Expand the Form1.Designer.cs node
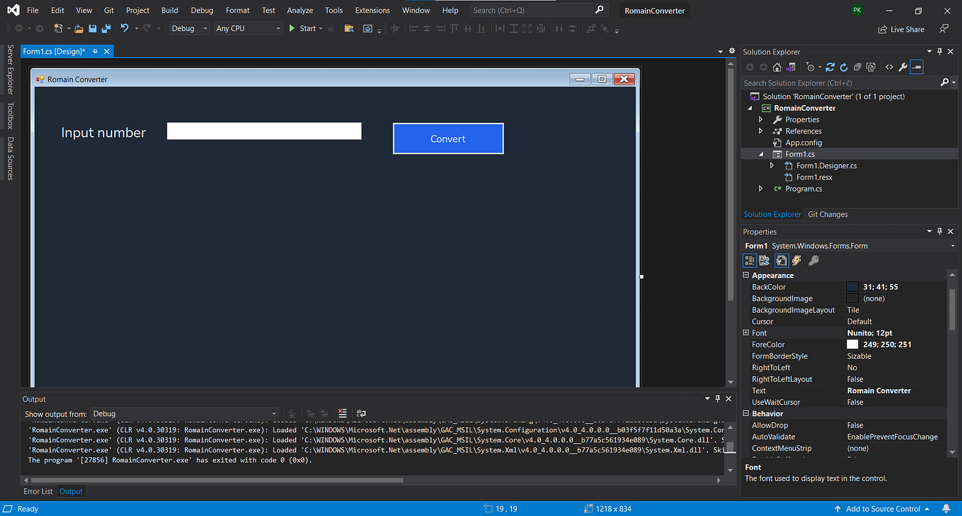Image resolution: width=962 pixels, height=516 pixels. click(772, 166)
